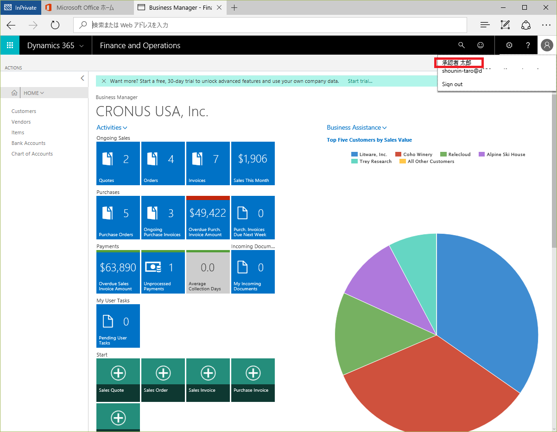Open the Quotes tile showing 2
The height and width of the screenshot is (432, 557).
tap(118, 163)
